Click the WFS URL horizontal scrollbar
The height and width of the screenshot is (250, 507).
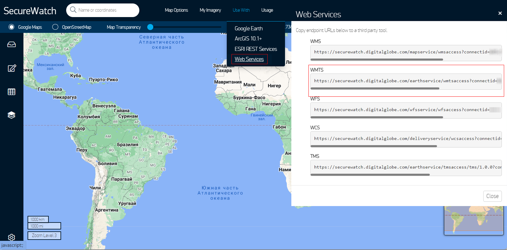377,117
